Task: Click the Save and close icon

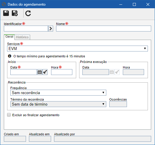Action: coord(15,13)
